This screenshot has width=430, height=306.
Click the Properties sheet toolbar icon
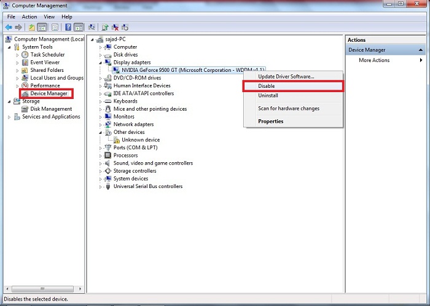[55, 27]
